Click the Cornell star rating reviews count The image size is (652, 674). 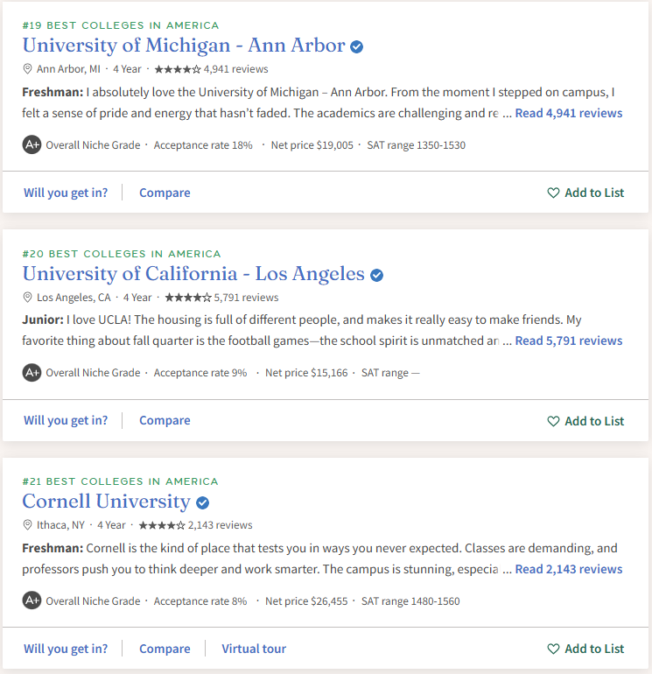click(221, 525)
